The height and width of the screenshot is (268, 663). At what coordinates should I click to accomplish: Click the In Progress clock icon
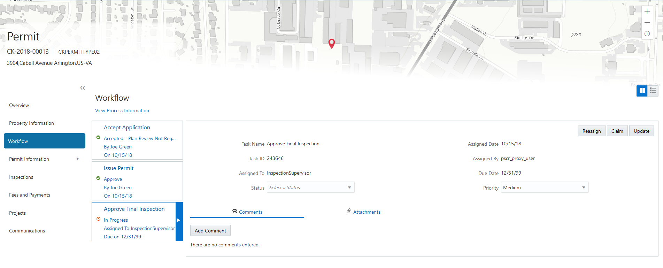tap(98, 219)
